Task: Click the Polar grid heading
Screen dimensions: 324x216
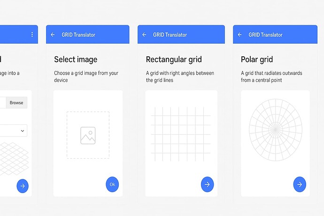Action: click(257, 60)
